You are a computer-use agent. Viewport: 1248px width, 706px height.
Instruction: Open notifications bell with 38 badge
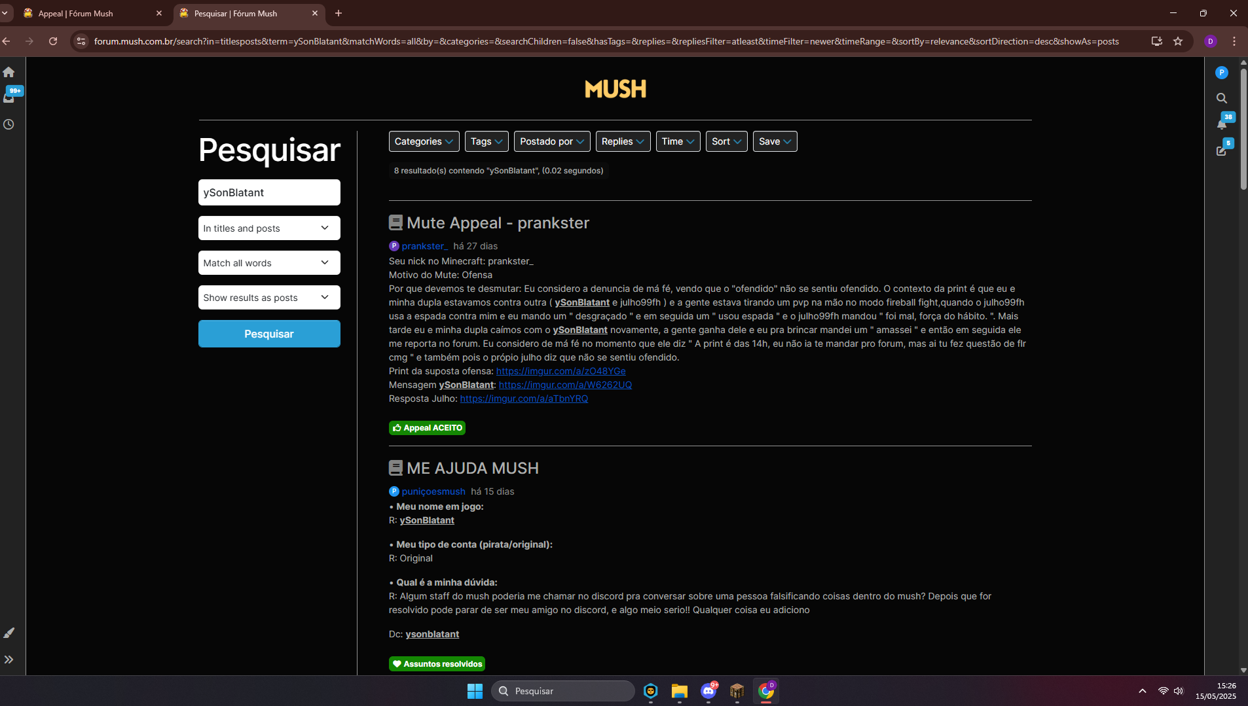point(1223,122)
